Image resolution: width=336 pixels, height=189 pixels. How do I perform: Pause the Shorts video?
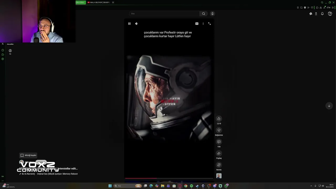click(x=129, y=24)
